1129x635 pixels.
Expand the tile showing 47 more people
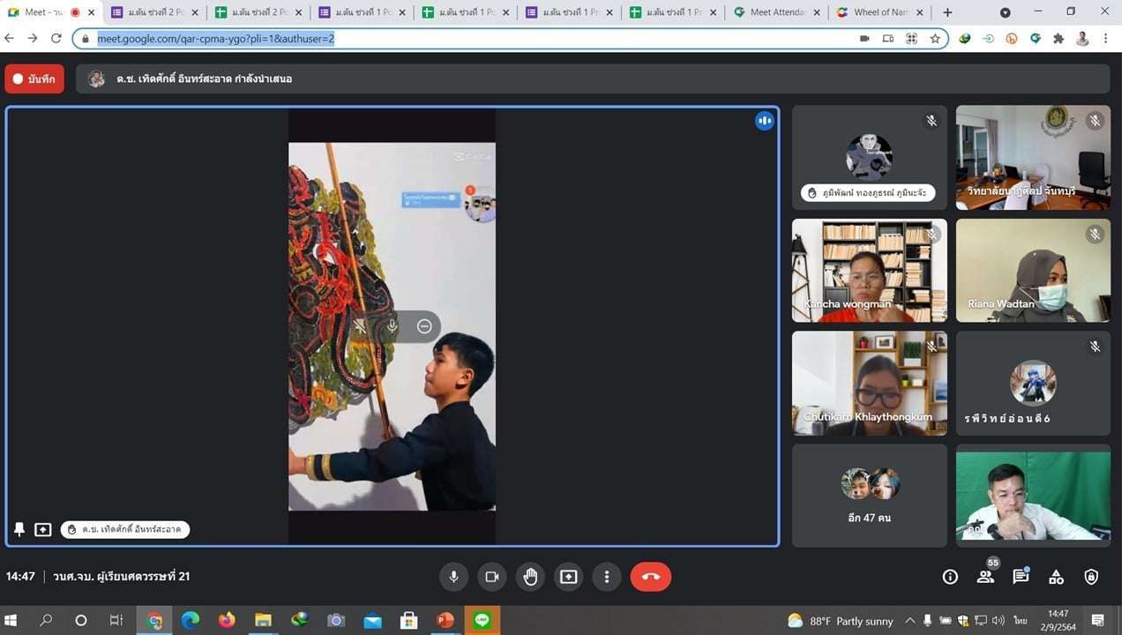tap(869, 495)
